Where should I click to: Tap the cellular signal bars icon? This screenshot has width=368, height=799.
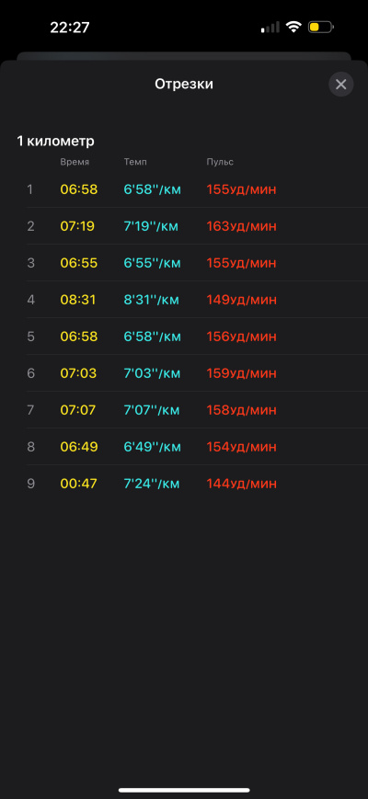click(x=270, y=28)
